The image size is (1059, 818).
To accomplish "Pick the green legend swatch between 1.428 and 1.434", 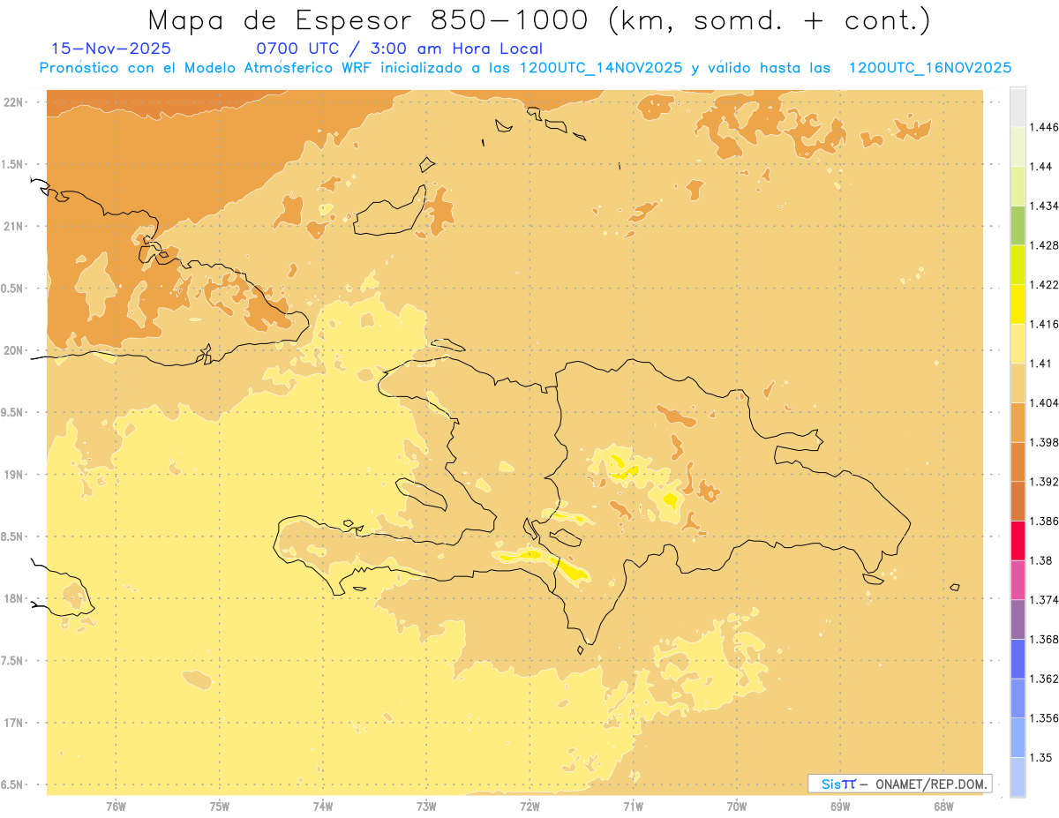I will pyautogui.click(x=1018, y=225).
